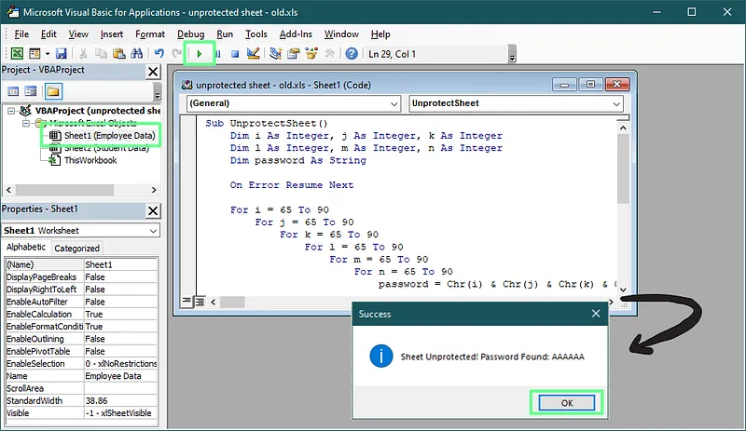Click the Redo arrow icon
The width and height of the screenshot is (746, 431).
tap(177, 54)
